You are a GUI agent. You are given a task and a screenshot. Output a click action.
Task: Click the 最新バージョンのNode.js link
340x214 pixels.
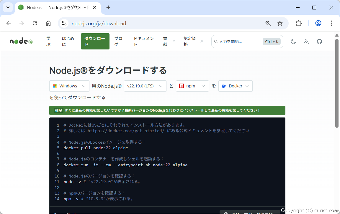pyautogui.click(x=145, y=110)
